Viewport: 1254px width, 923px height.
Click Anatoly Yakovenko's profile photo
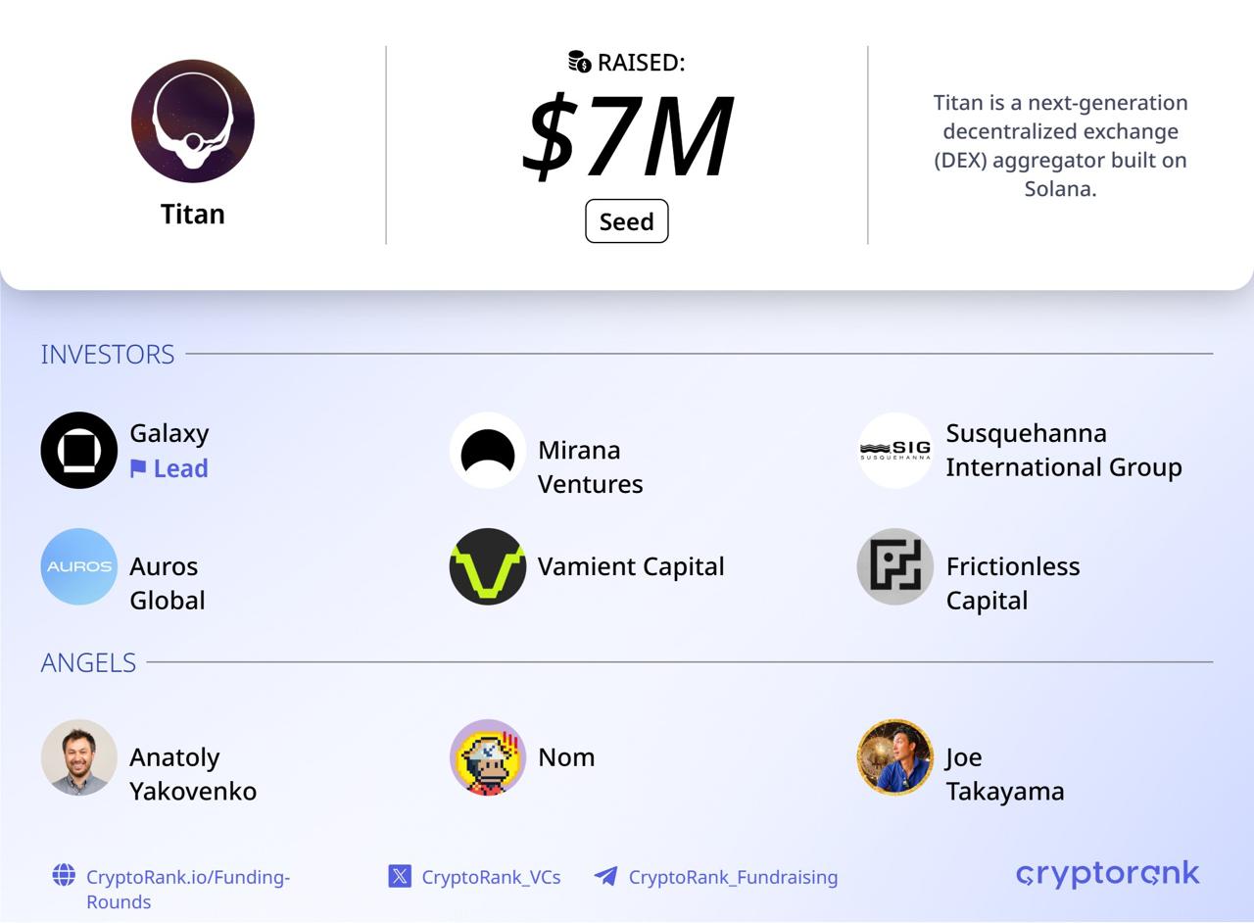[x=79, y=757]
